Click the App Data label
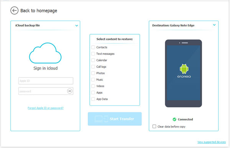The width and height of the screenshot is (230, 148). (x=102, y=99)
